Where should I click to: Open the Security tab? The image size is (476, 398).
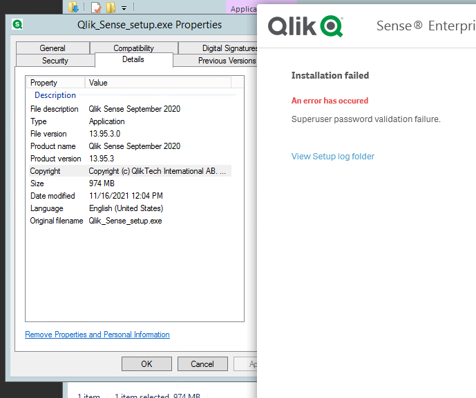(x=55, y=61)
